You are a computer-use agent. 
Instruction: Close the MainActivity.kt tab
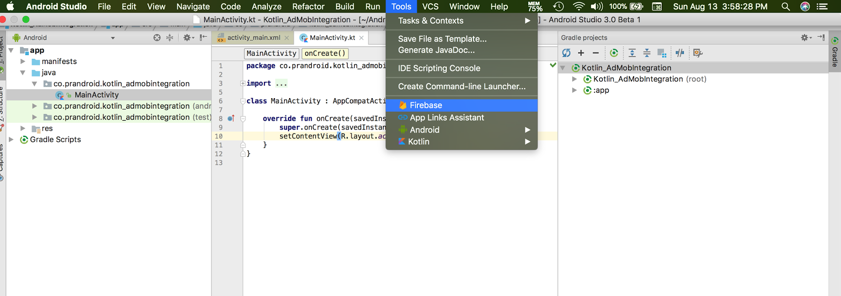[x=361, y=38]
